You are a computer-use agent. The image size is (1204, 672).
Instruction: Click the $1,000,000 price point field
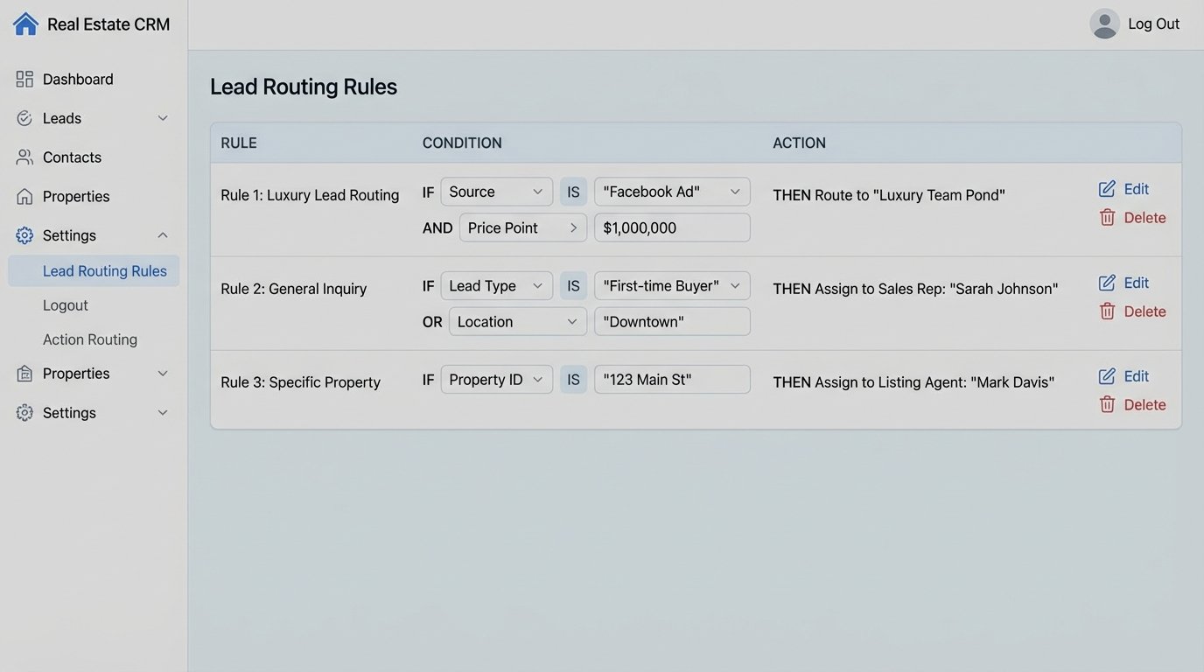click(672, 227)
